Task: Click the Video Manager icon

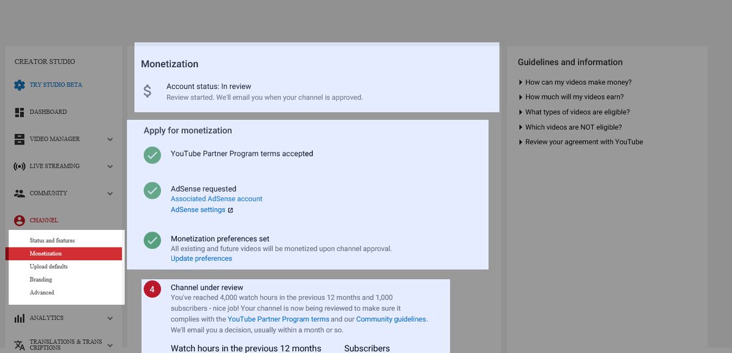Action: [x=20, y=139]
